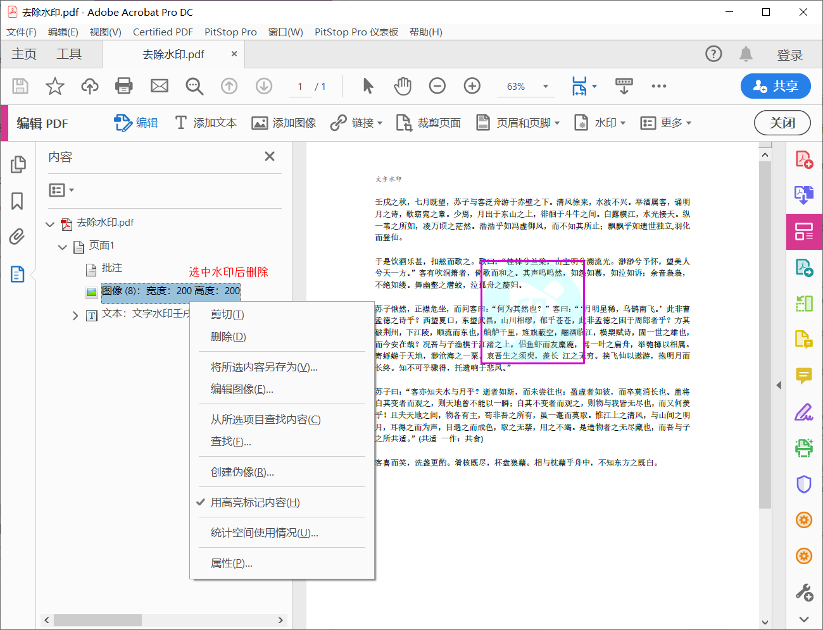Image resolution: width=823 pixels, height=630 pixels.
Task: Go to previous page arrow icon
Action: [x=229, y=86]
